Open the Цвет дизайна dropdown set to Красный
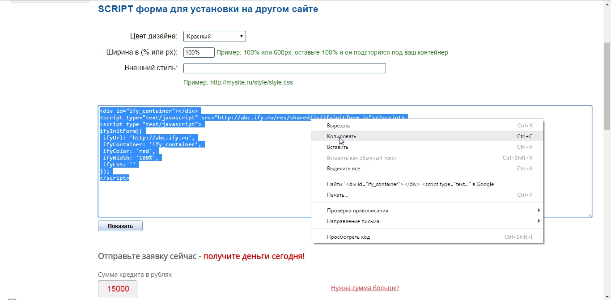Image resolution: width=611 pixels, height=300 pixels. (x=215, y=36)
